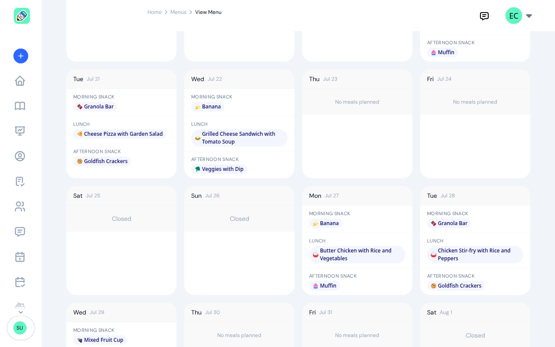Open the top bar messages icon
Screen dimensions: 555x347
point(484,16)
